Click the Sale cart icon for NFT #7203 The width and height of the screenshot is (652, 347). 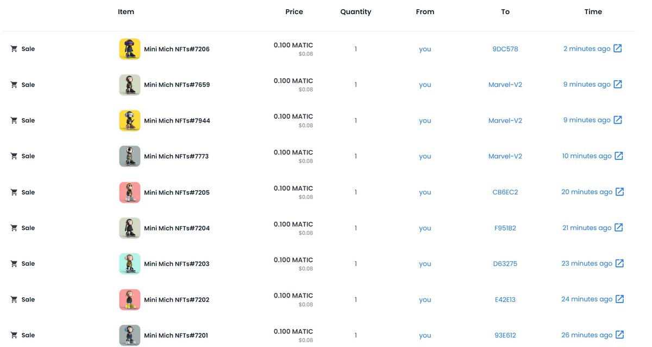[x=14, y=264]
